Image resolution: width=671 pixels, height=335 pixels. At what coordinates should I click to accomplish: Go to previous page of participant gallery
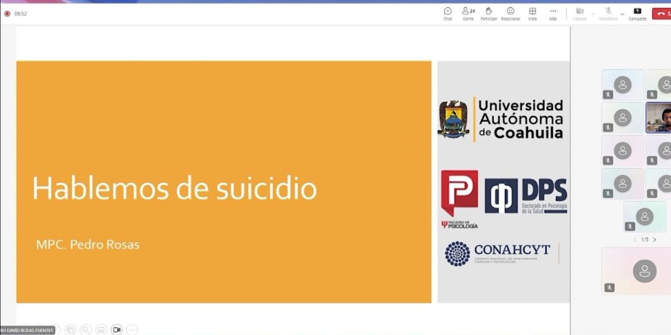tap(635, 240)
